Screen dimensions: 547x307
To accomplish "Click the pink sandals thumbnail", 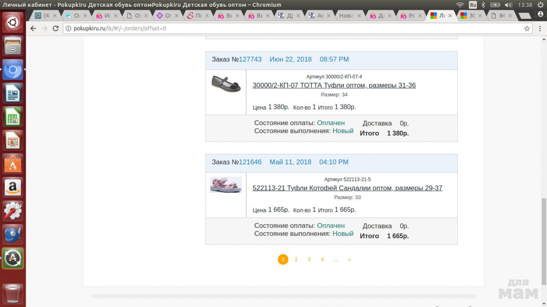I will (226, 185).
